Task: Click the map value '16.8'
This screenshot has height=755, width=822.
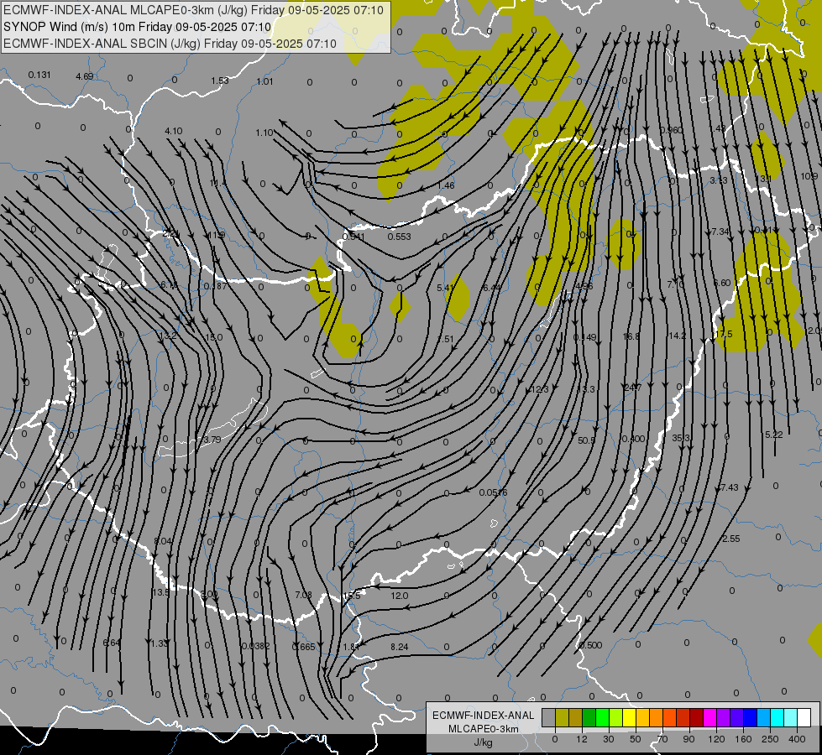Action: (631, 336)
